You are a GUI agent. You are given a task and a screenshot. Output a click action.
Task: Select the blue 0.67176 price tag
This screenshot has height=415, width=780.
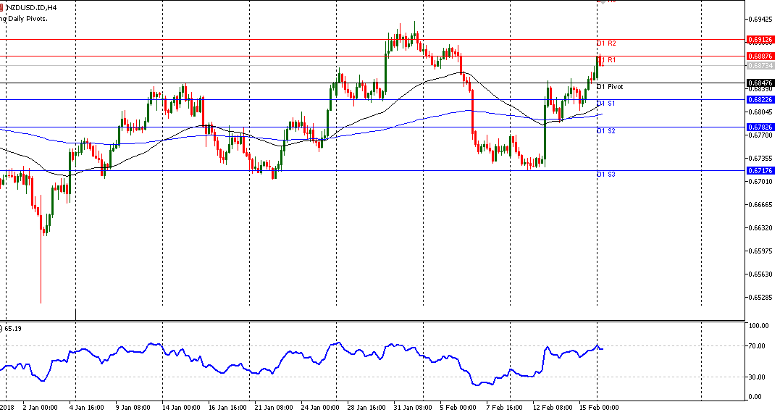click(760, 170)
